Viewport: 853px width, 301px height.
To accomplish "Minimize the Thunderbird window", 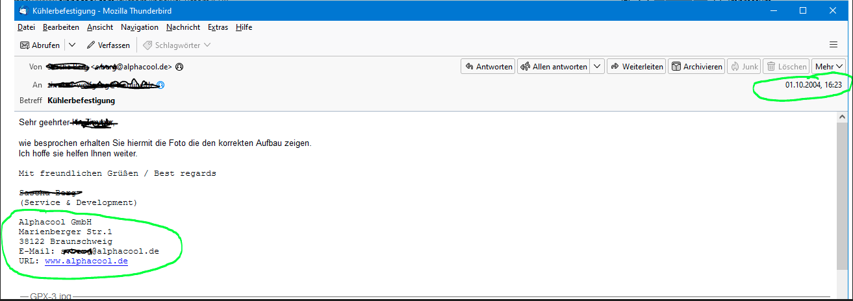I will click(x=773, y=10).
